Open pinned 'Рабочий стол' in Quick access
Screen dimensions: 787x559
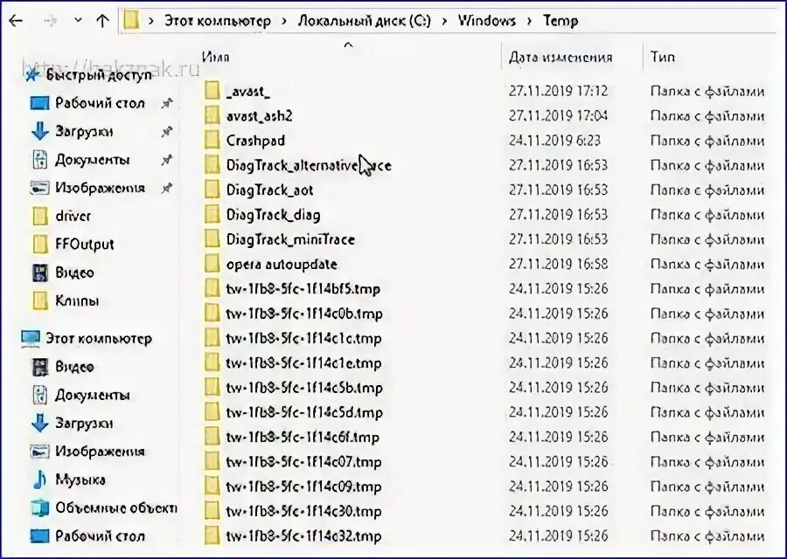tap(100, 103)
